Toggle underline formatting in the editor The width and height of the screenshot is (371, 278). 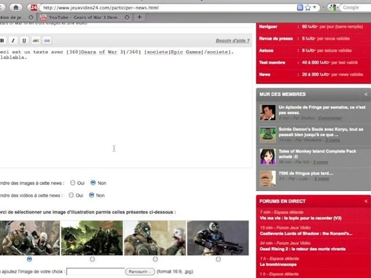point(24,41)
